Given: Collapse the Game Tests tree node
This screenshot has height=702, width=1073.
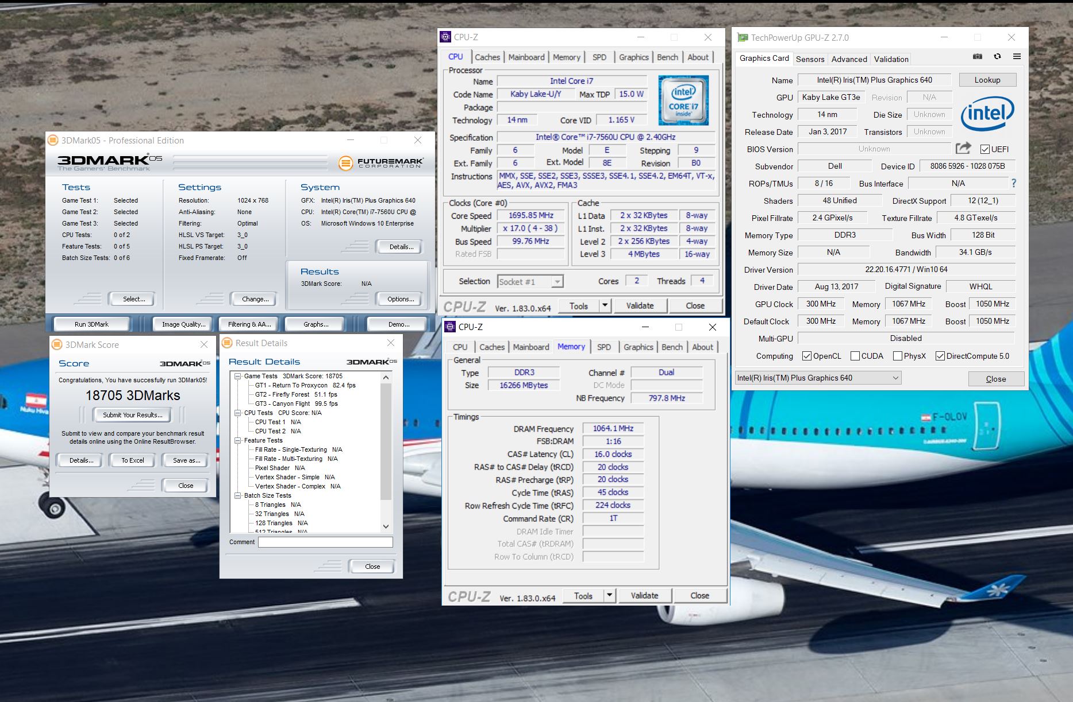Looking at the screenshot, I should [238, 376].
